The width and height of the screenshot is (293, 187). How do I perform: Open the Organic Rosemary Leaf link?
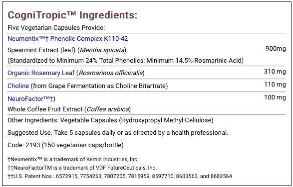[x=41, y=73]
